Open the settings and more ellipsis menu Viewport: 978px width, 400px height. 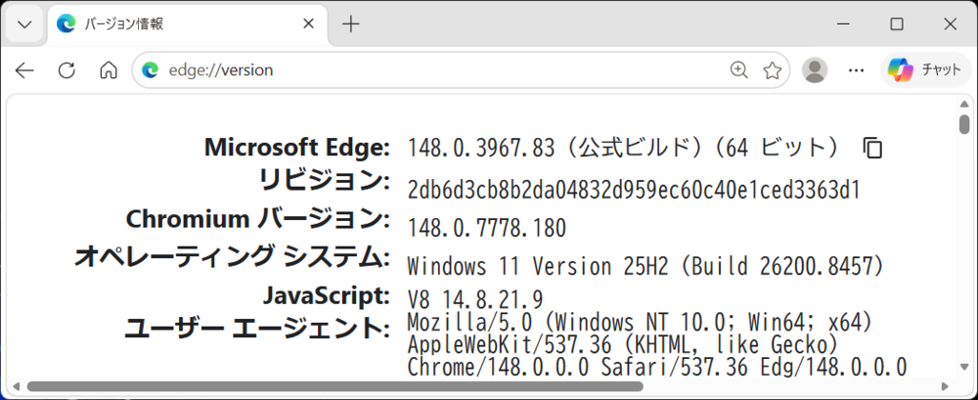pyautogui.click(x=857, y=69)
